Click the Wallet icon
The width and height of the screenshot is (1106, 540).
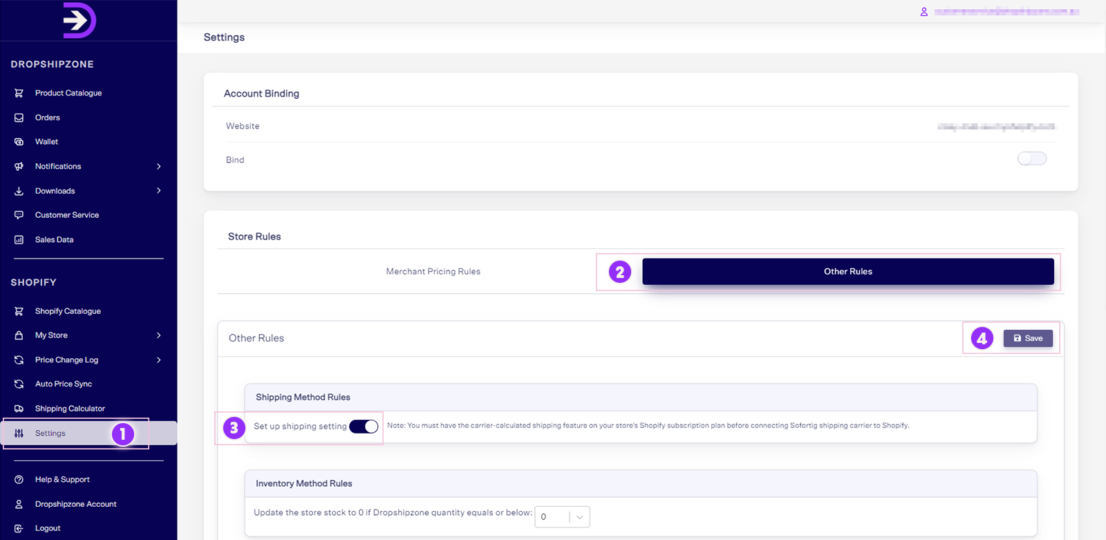click(19, 142)
